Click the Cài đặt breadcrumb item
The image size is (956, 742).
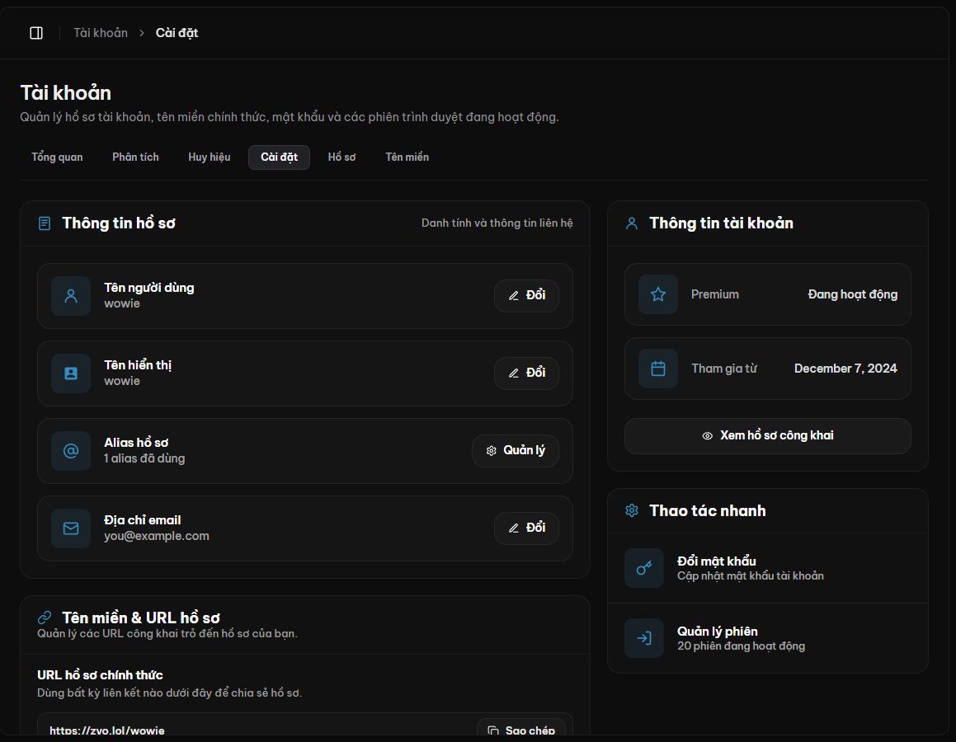(x=177, y=33)
